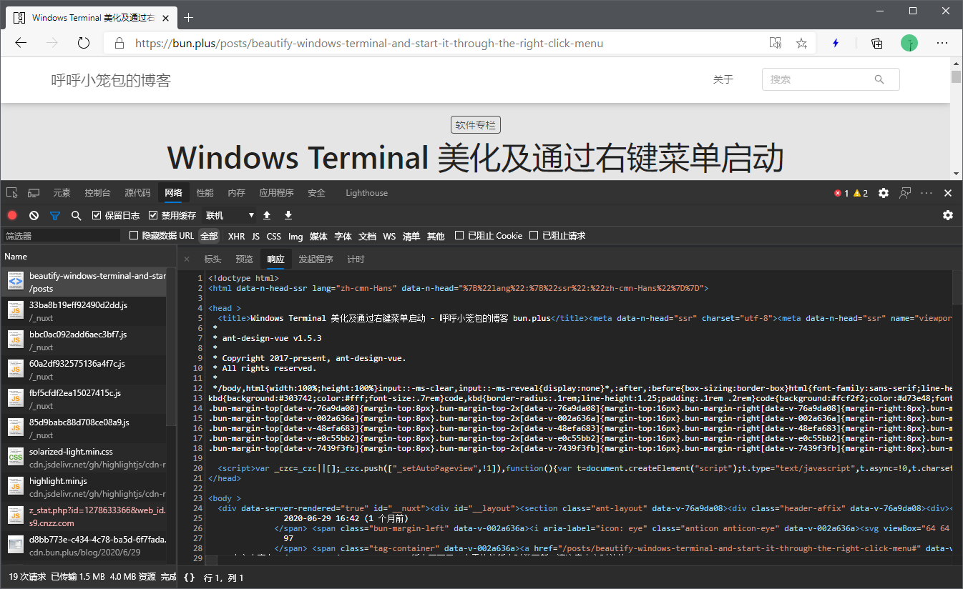
Task: Click the 关于 navigation link
Action: click(723, 79)
